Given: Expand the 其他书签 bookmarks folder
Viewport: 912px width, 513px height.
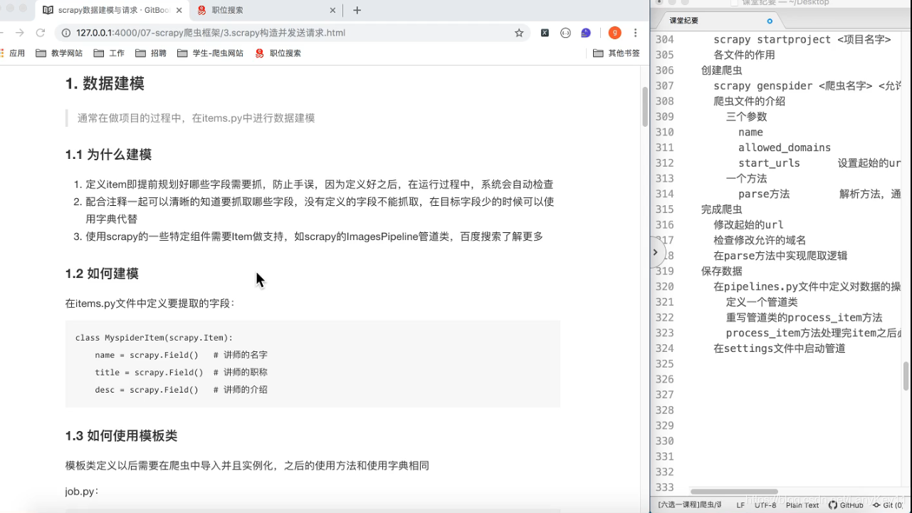Looking at the screenshot, I should pyautogui.click(x=617, y=53).
